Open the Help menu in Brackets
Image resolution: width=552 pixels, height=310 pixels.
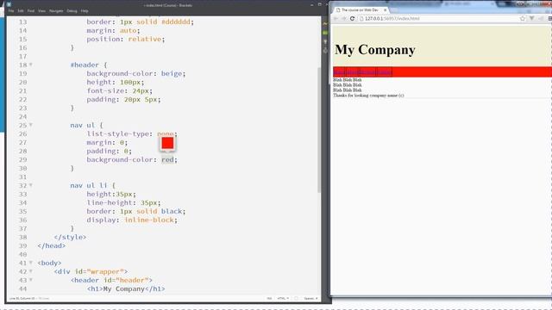click(x=85, y=11)
